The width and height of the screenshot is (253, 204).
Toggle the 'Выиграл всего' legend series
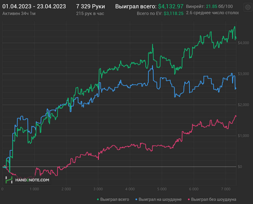(113, 199)
